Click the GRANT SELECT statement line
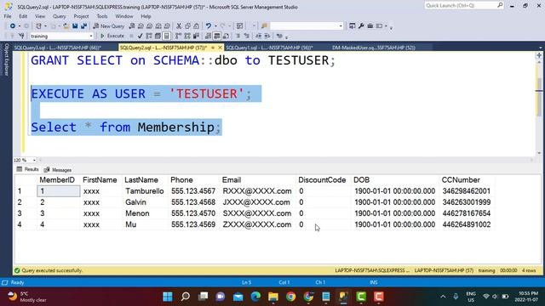 (183, 60)
